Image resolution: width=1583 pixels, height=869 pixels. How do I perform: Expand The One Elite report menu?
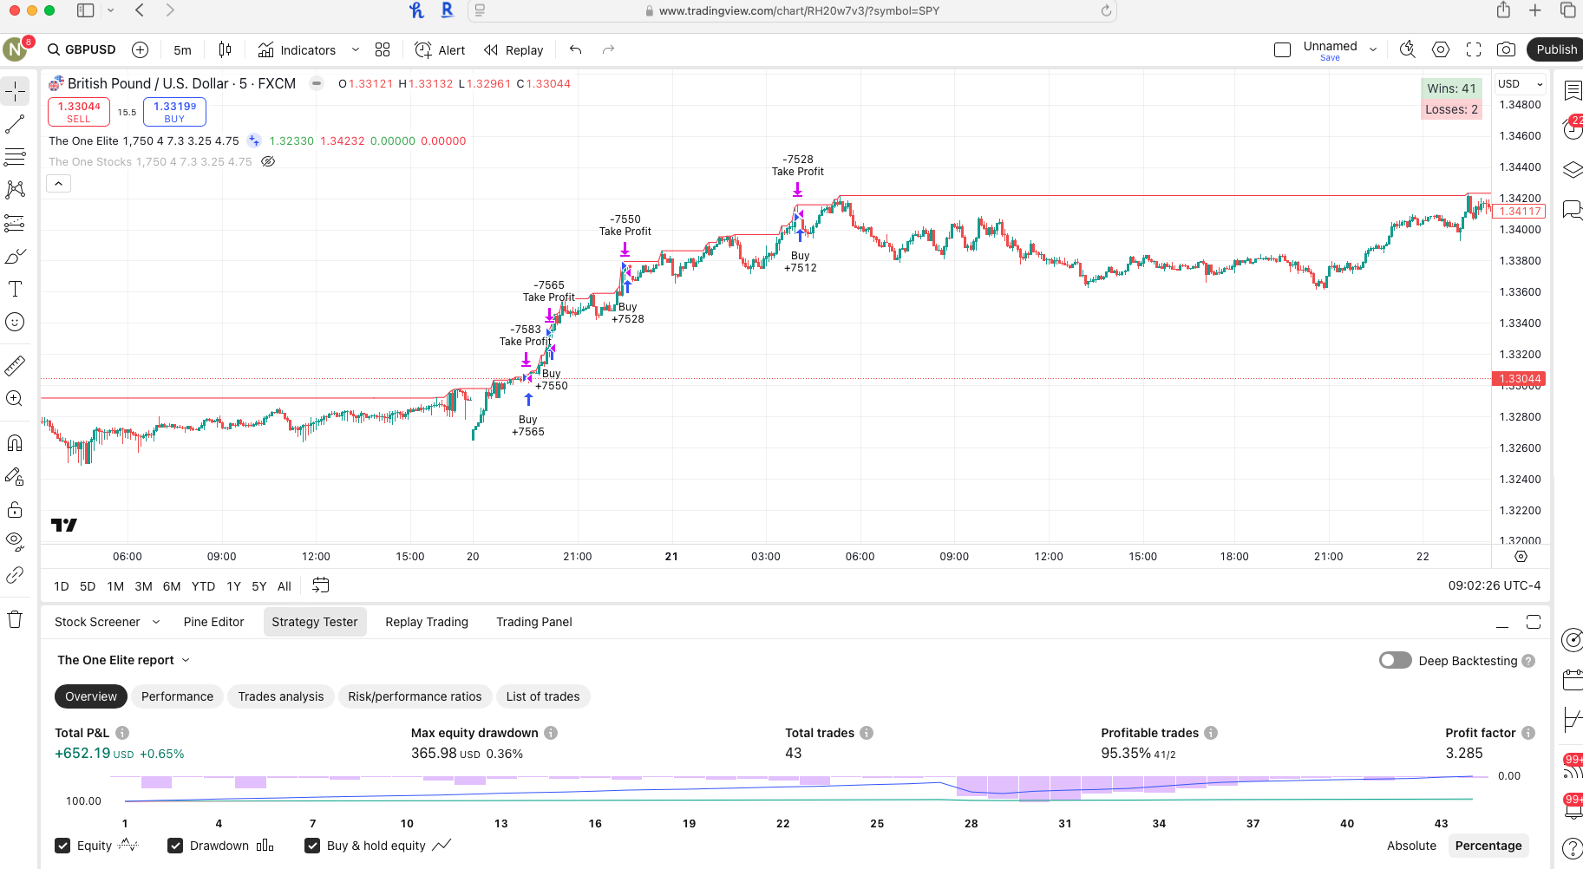tap(123, 660)
